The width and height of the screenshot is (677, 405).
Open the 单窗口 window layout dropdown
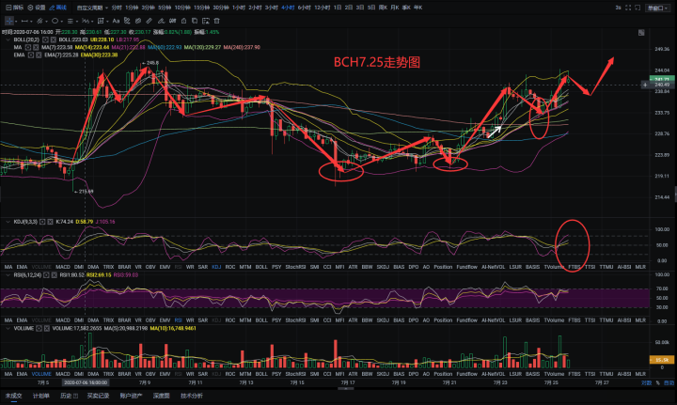point(653,7)
